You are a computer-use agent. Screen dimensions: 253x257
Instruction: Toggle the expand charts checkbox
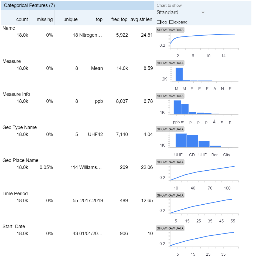pyautogui.click(x=171, y=22)
